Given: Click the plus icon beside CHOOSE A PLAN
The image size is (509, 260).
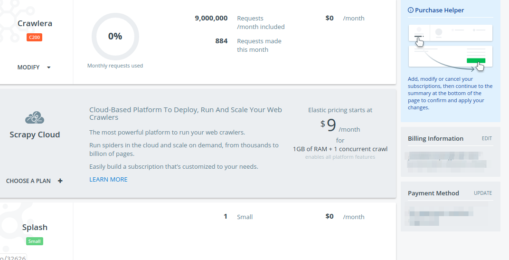Looking at the screenshot, I should coord(60,181).
